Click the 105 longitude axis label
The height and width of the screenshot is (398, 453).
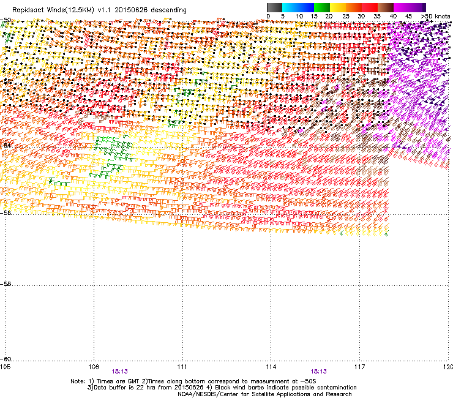point(5,367)
